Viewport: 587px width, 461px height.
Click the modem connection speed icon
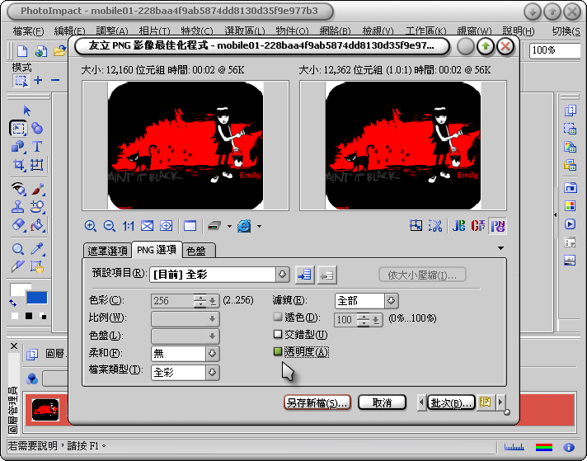click(x=214, y=226)
